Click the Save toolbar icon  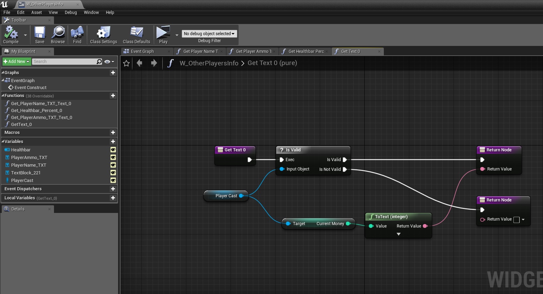pyautogui.click(x=40, y=33)
